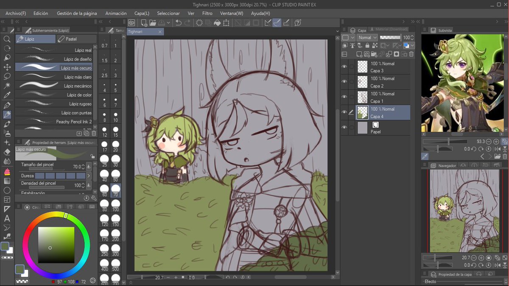The height and width of the screenshot is (286, 509).
Task: Open the Edición menu
Action: (x=41, y=13)
